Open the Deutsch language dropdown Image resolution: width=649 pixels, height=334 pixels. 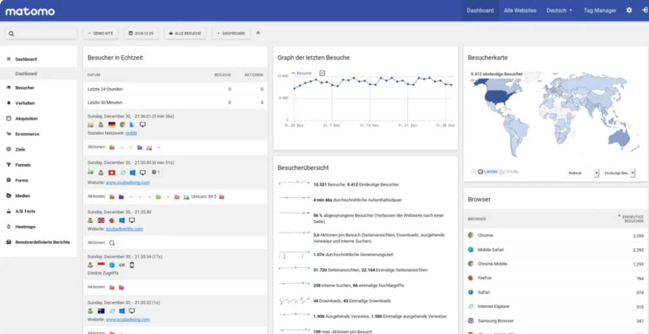coord(559,10)
